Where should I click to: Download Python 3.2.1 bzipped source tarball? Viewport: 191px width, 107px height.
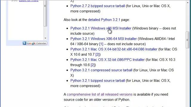point(98,81)
